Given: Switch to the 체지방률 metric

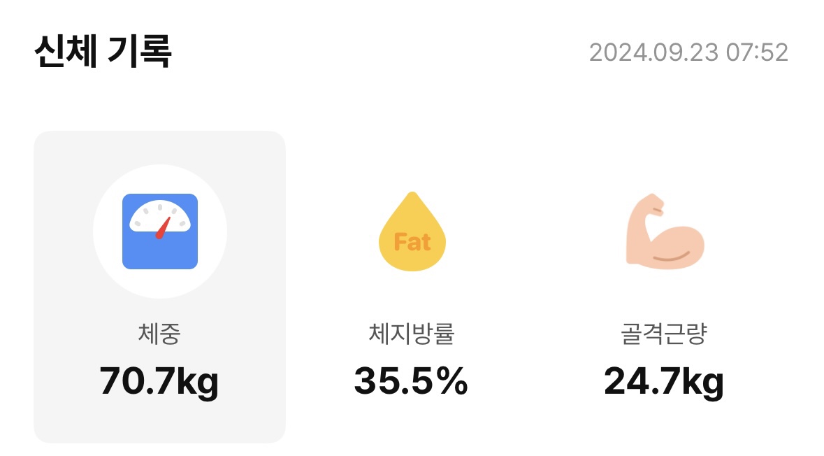Looking at the screenshot, I should pos(412,334).
